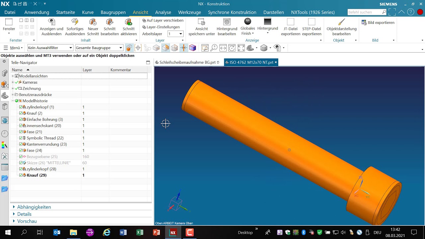Switch to the Startseite ribbon tab
This screenshot has width=425, height=239.
pos(65,12)
